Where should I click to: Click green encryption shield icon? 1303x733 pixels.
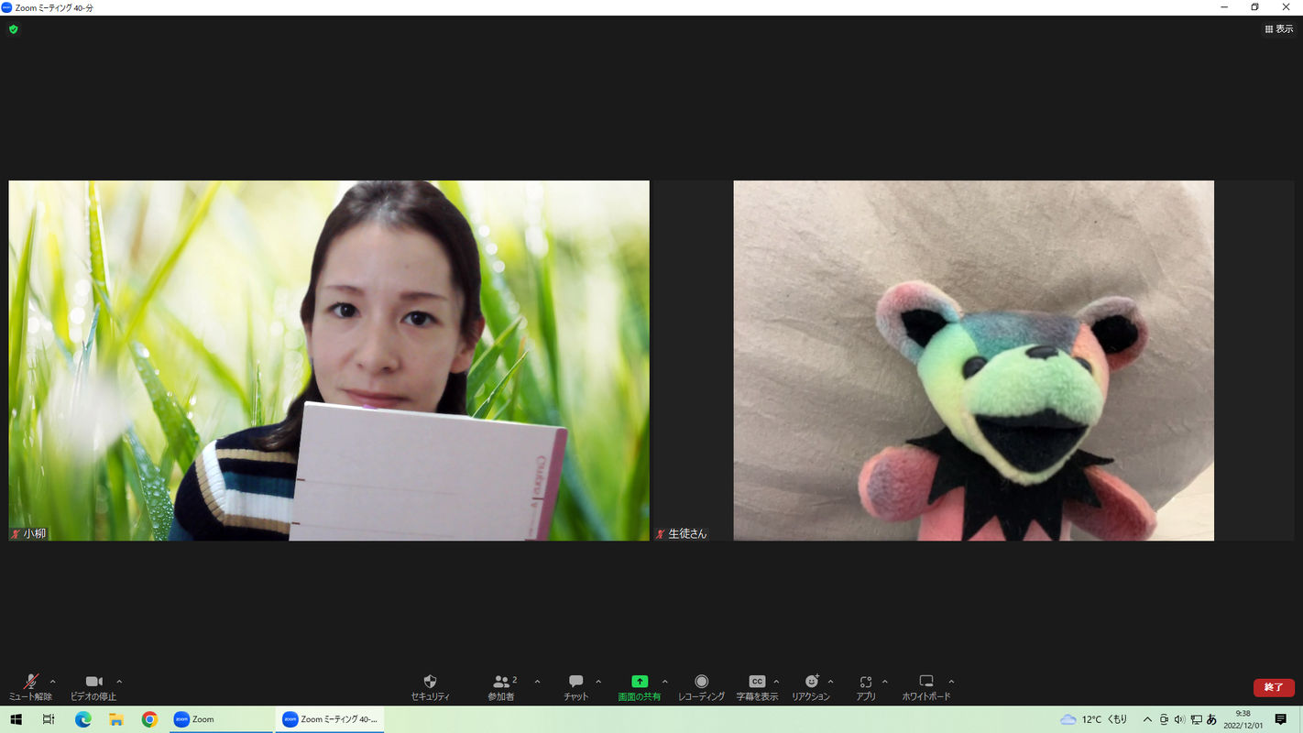tap(13, 29)
